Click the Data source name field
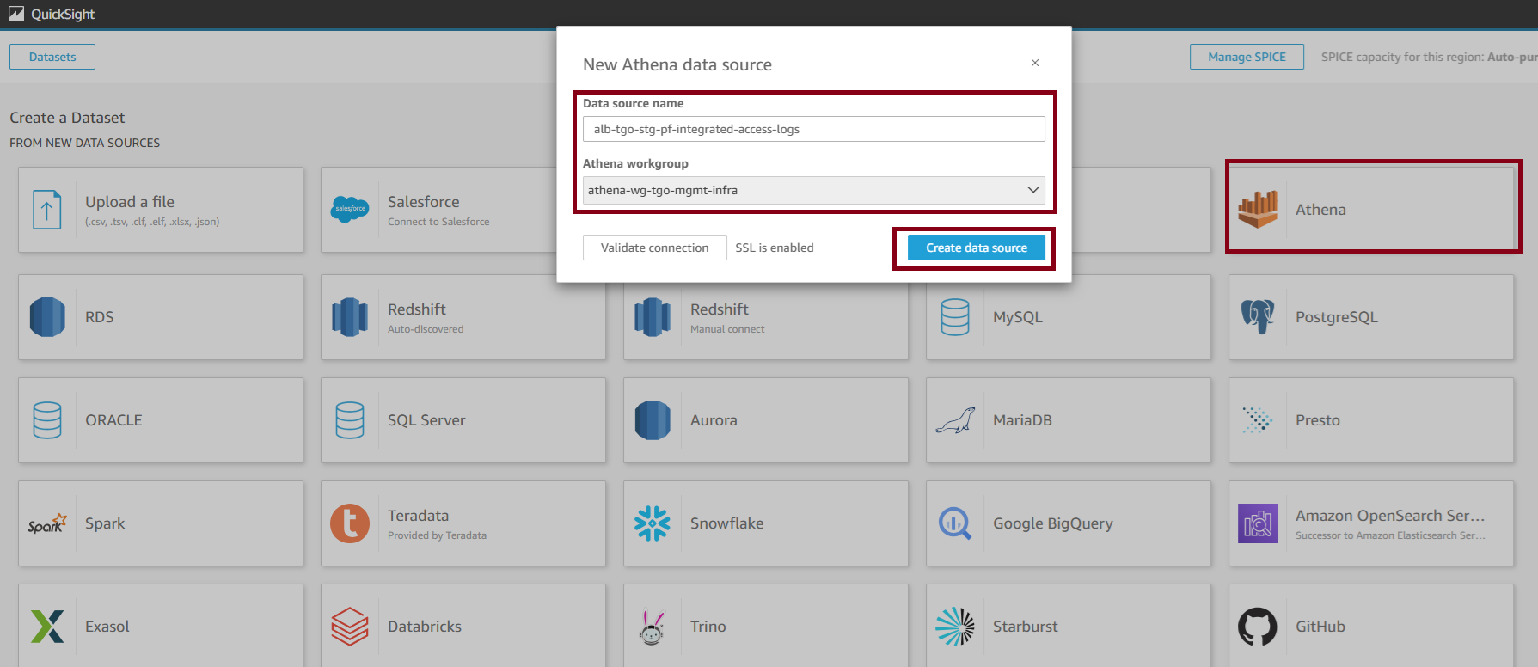1538x667 pixels. point(814,129)
